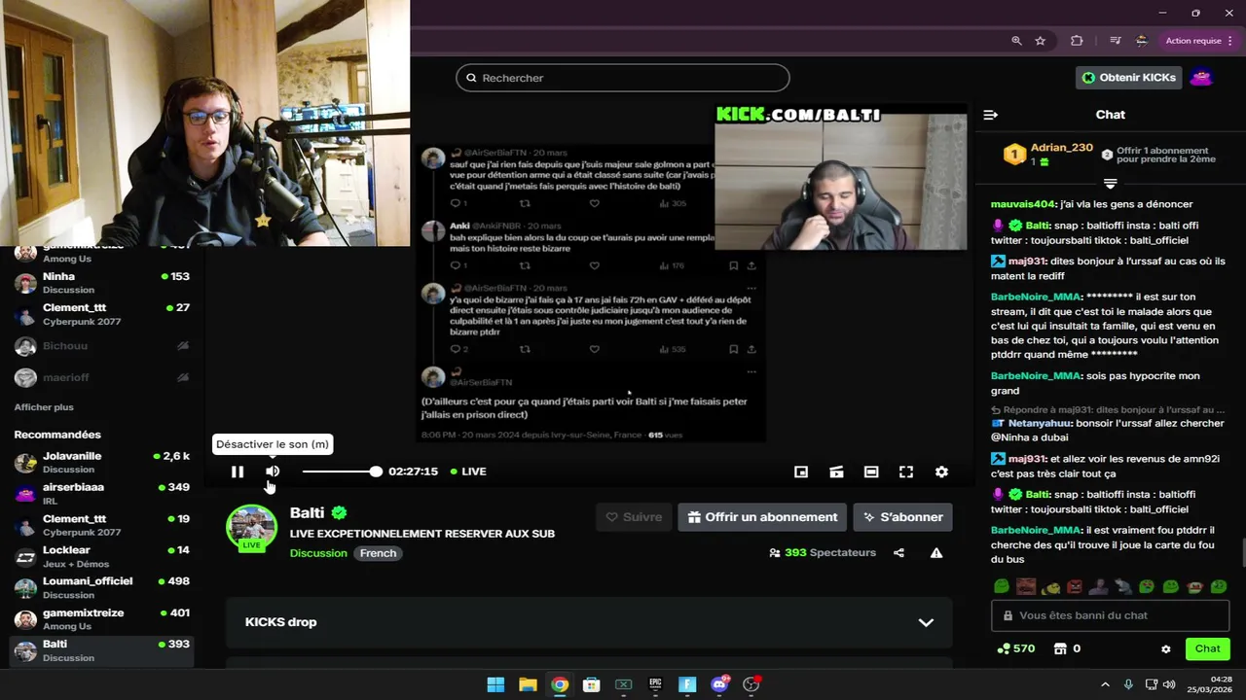Pause the live stream
Image resolution: width=1246 pixels, height=700 pixels.
(x=238, y=472)
